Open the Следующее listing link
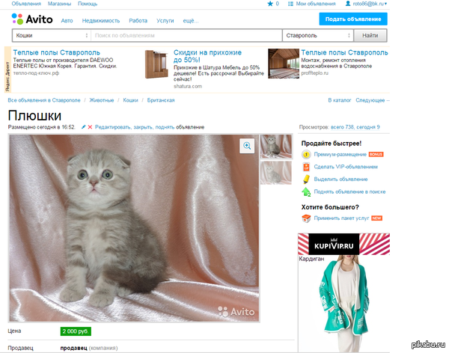The height and width of the screenshot is (353, 449). (372, 100)
